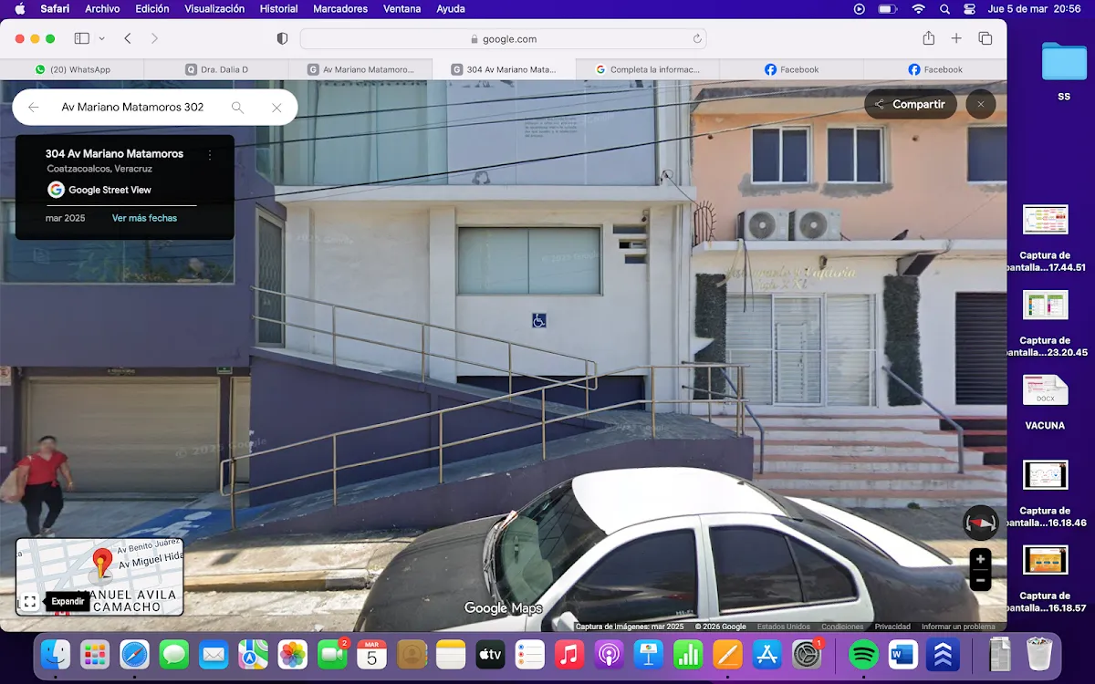This screenshot has width=1095, height=684.
Task: Open the three-dot options menu in address card
Action: 210,155
